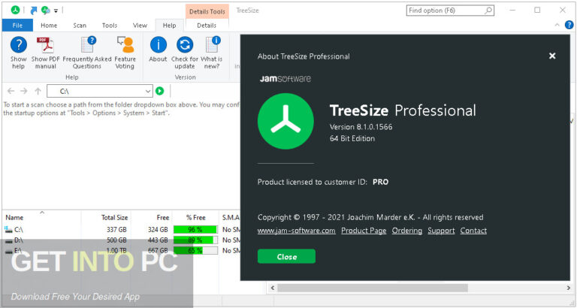Open the File menu
The width and height of the screenshot is (577, 308).
[x=17, y=26]
